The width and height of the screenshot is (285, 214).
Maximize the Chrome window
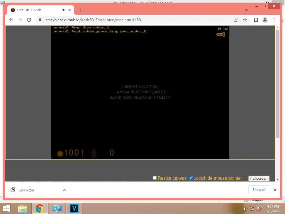coord(264,6)
